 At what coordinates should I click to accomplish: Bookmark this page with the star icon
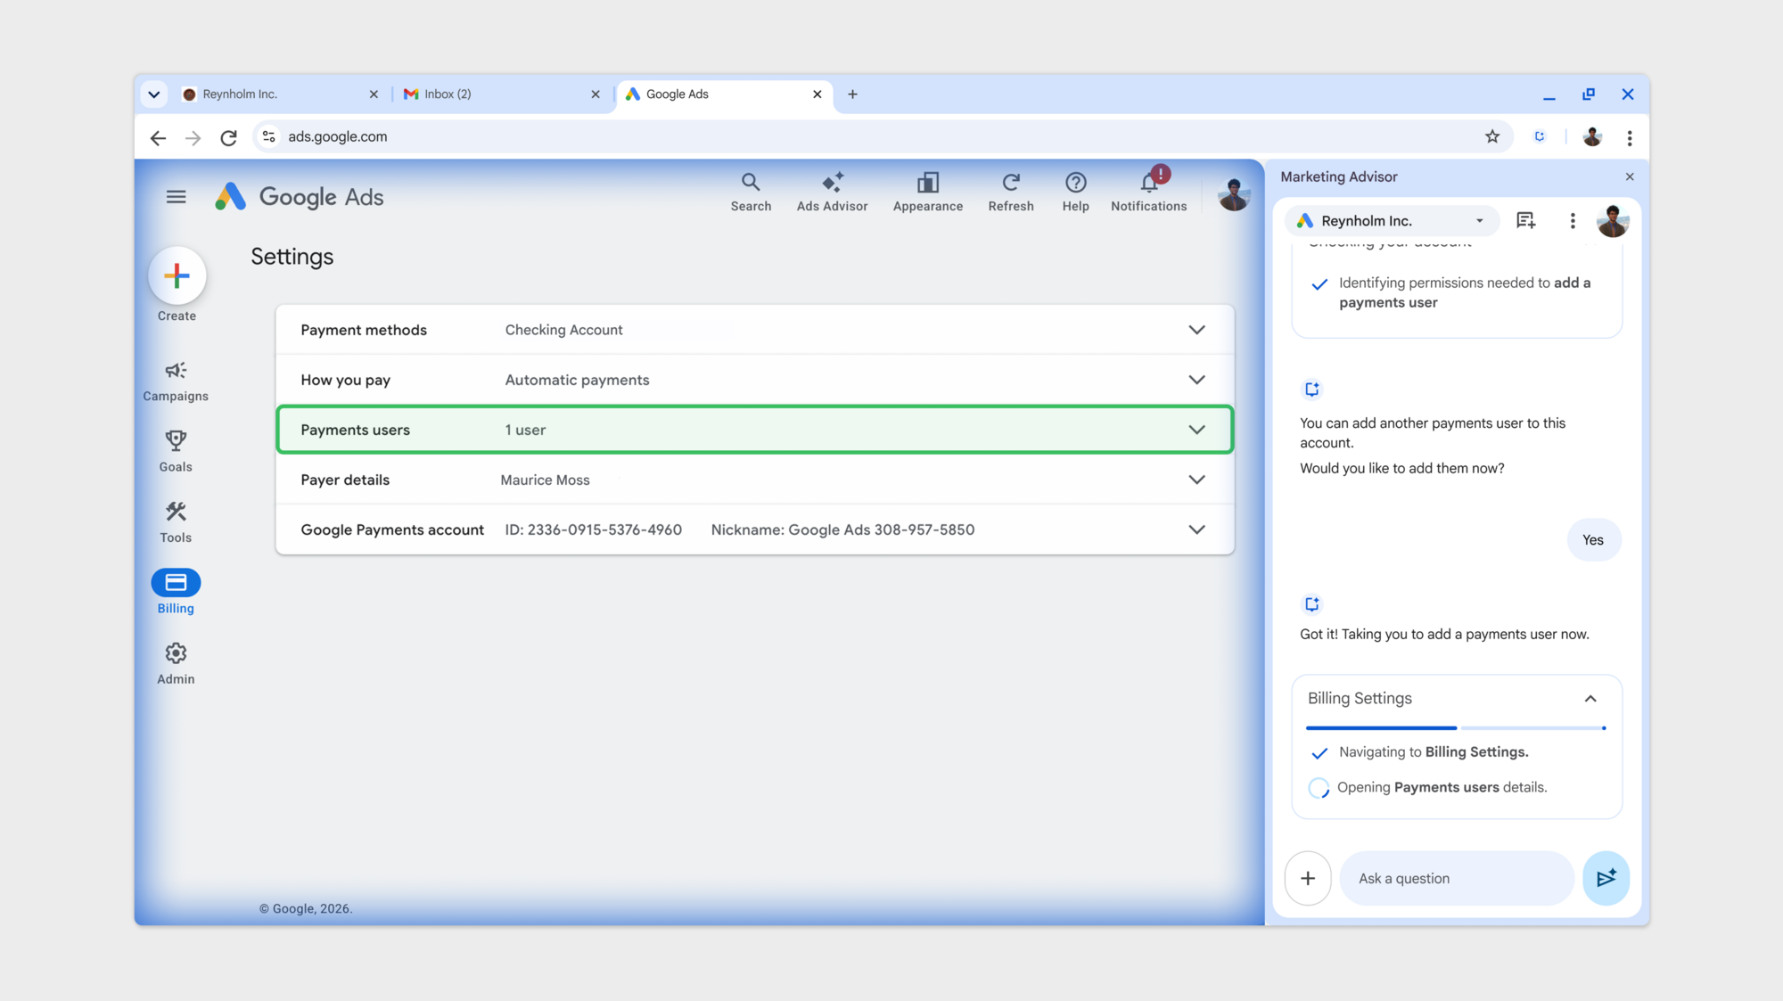coord(1492,136)
